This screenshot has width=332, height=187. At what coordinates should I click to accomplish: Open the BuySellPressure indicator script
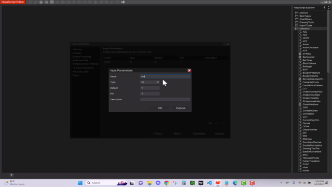click(x=311, y=73)
